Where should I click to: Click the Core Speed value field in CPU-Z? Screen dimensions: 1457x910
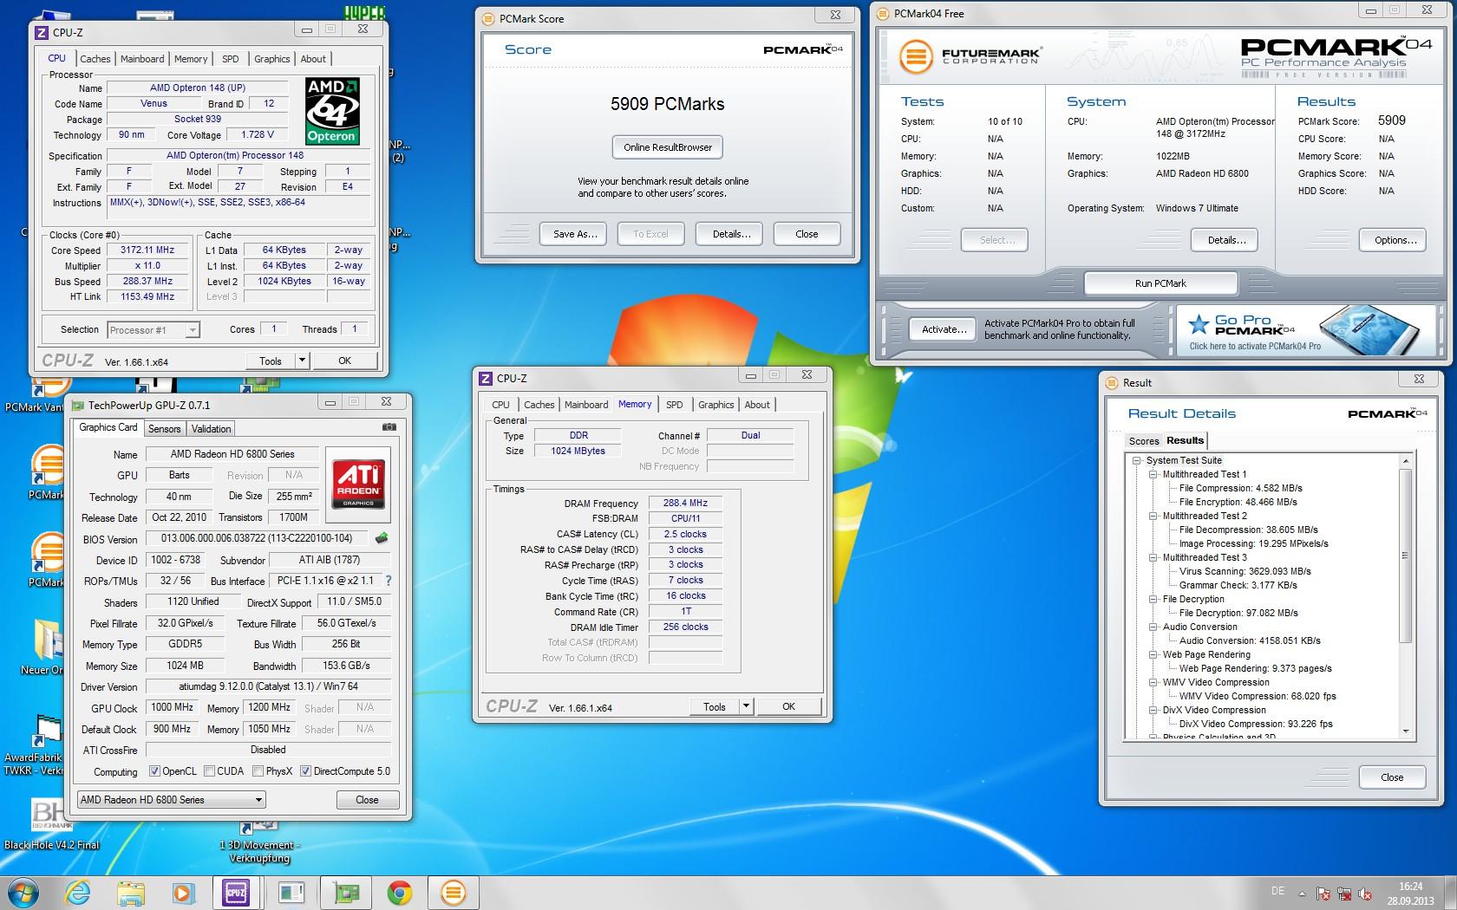147,250
